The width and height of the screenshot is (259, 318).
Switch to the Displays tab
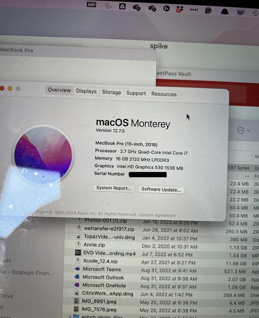pos(86,91)
